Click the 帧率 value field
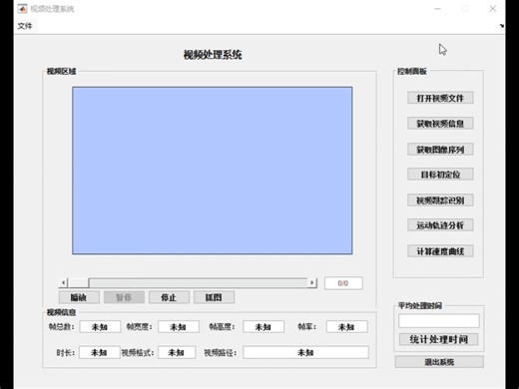This screenshot has height=389, width=519. [x=346, y=327]
